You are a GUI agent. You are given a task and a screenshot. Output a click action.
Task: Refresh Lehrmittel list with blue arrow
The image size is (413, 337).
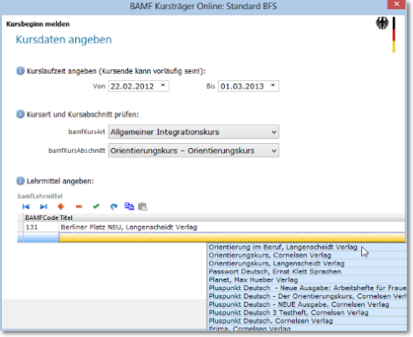click(114, 207)
